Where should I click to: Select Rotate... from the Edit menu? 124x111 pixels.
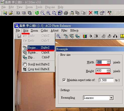[39, 52]
